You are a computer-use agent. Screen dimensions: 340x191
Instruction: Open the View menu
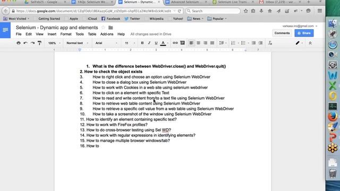39,34
